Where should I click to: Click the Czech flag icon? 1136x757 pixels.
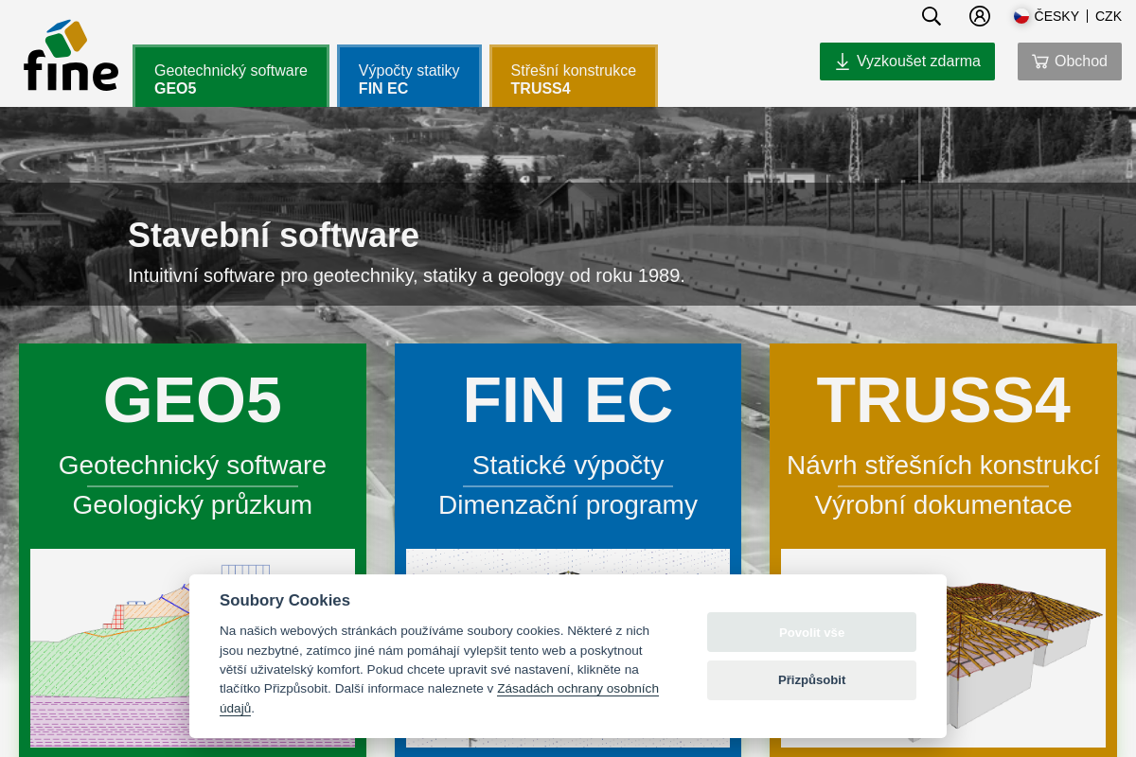click(1021, 16)
